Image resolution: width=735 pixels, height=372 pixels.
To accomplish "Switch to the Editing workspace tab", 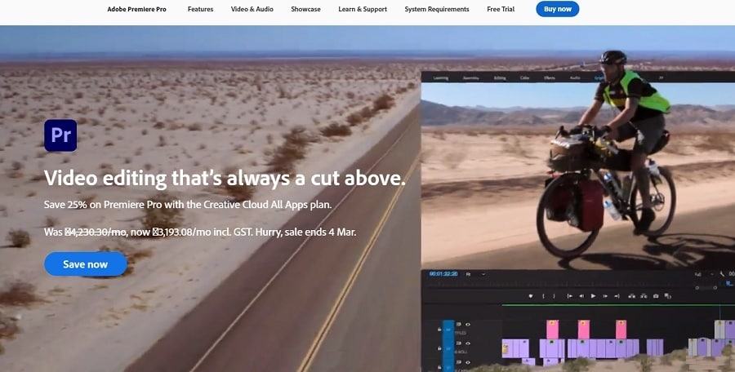I will click(500, 77).
